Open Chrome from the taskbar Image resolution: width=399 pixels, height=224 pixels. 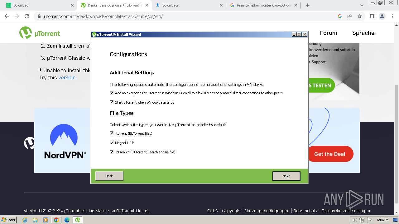point(56,220)
